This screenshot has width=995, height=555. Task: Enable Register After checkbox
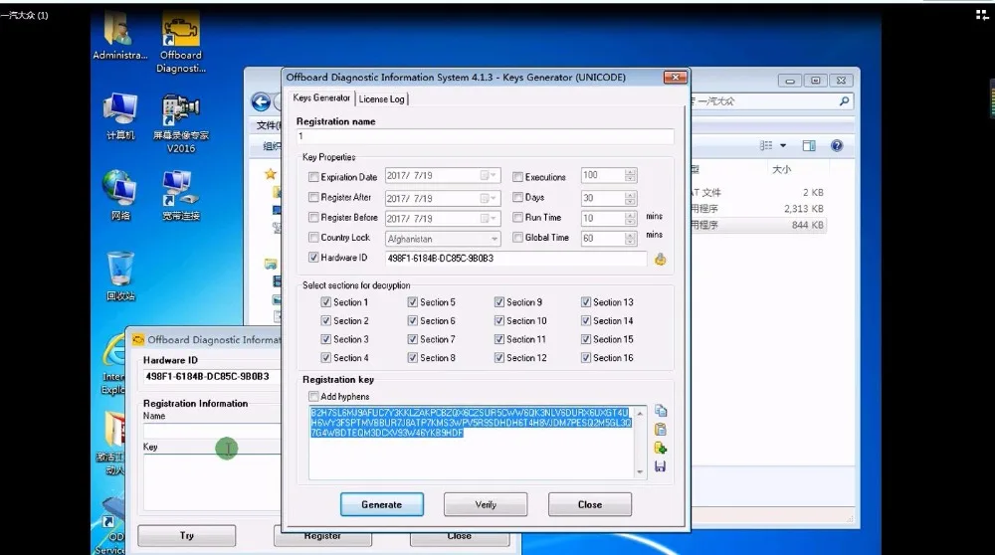click(313, 197)
